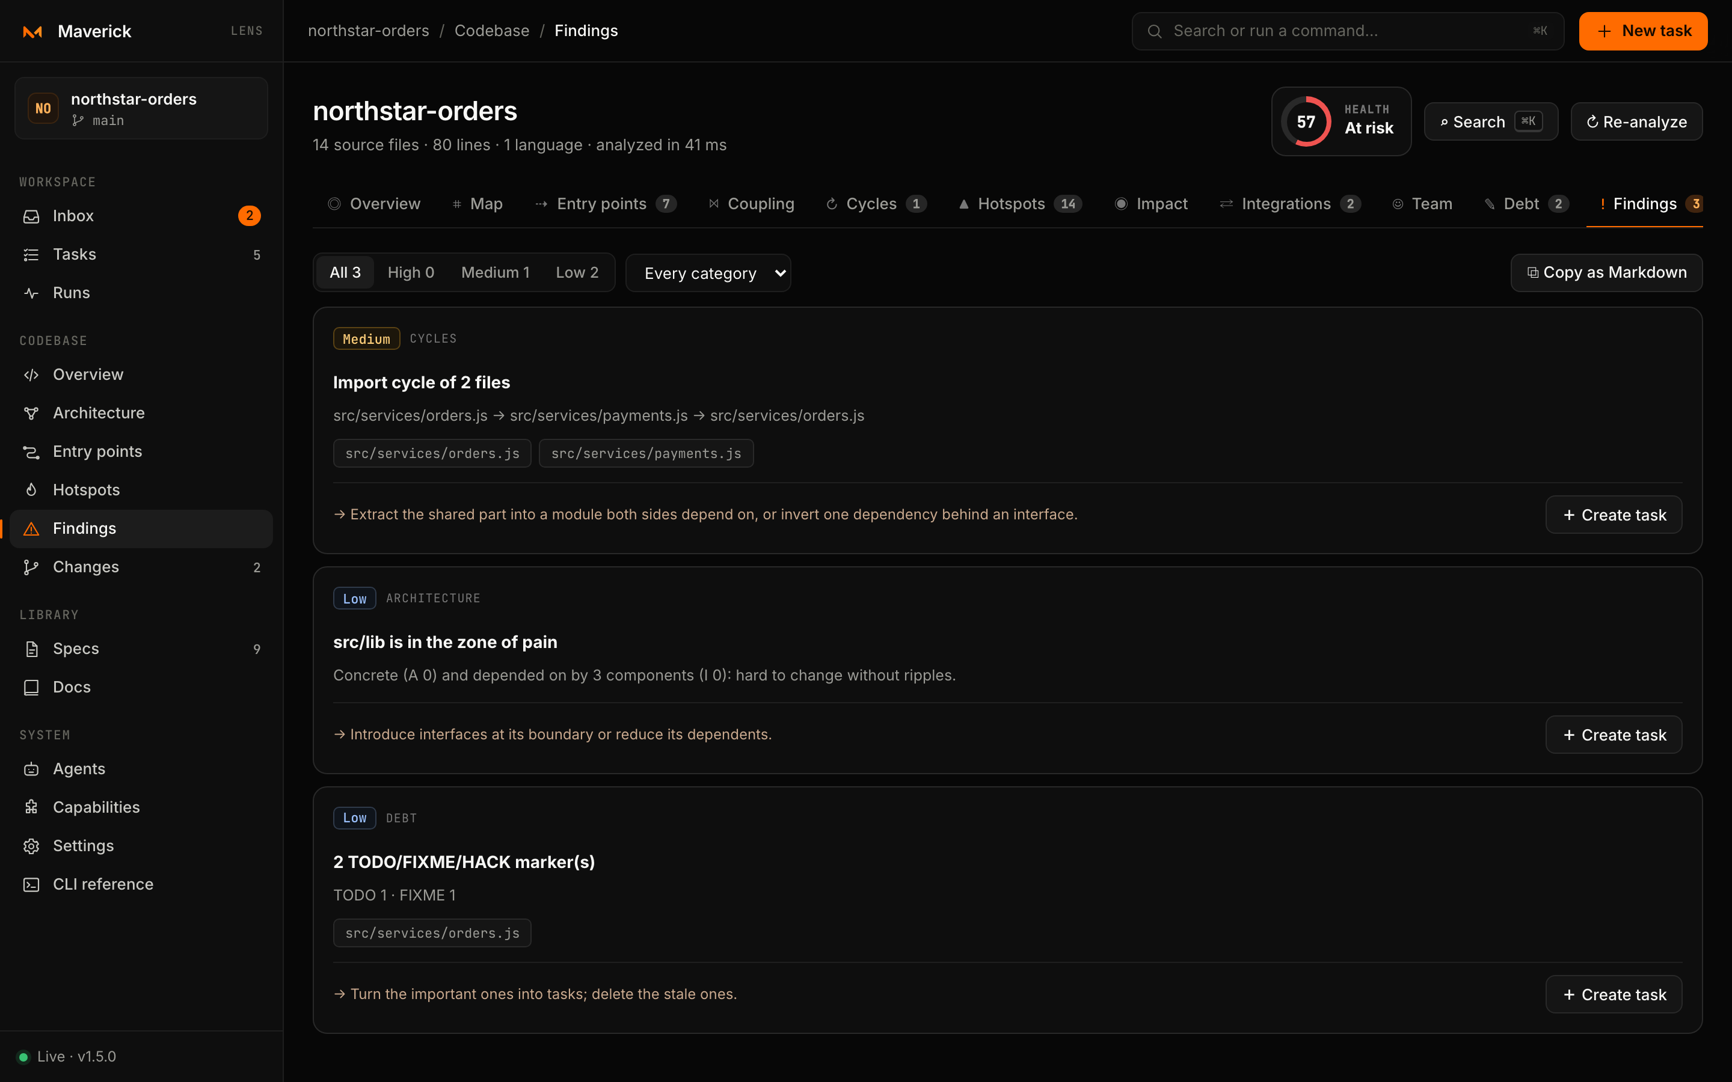Open Agents in sidebar
Image resolution: width=1732 pixels, height=1082 pixels.
pyautogui.click(x=141, y=769)
